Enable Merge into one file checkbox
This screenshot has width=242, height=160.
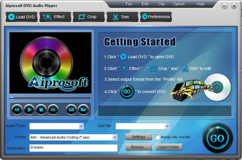[x=158, y=137]
